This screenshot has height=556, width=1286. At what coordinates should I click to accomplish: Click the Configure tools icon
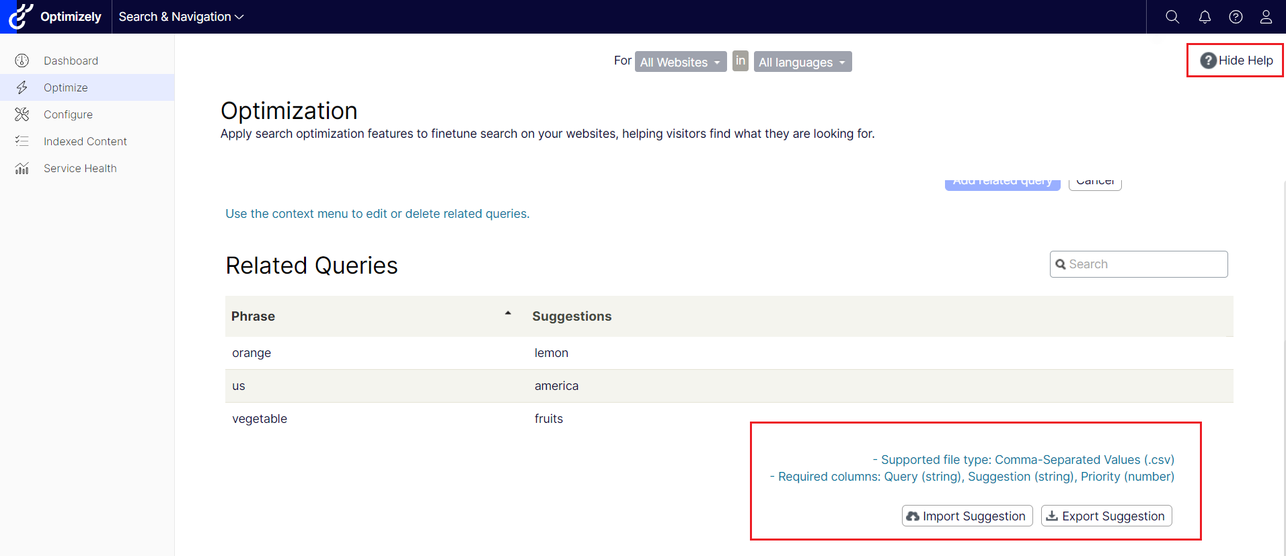point(22,114)
